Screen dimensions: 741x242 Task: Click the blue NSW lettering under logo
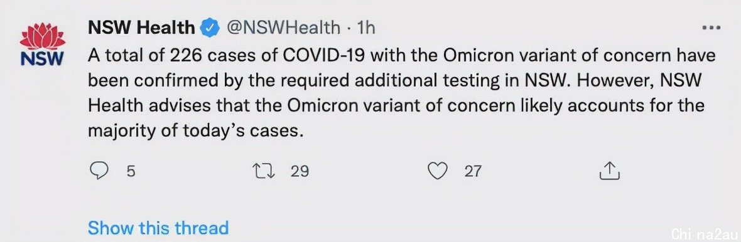[x=42, y=59]
